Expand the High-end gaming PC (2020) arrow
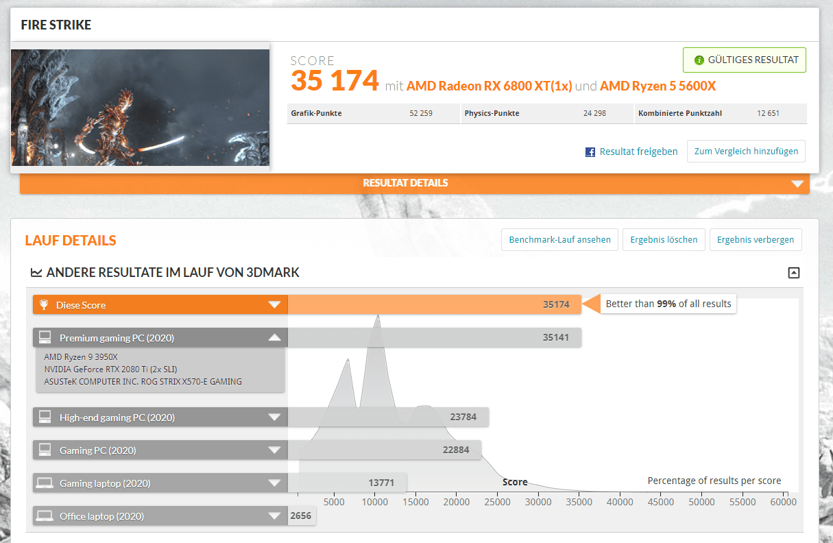833x543 pixels. [274, 417]
